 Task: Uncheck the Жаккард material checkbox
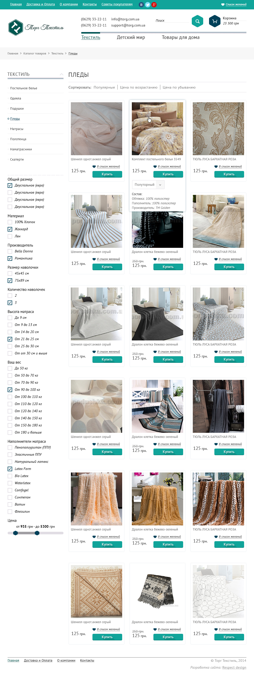10,229
